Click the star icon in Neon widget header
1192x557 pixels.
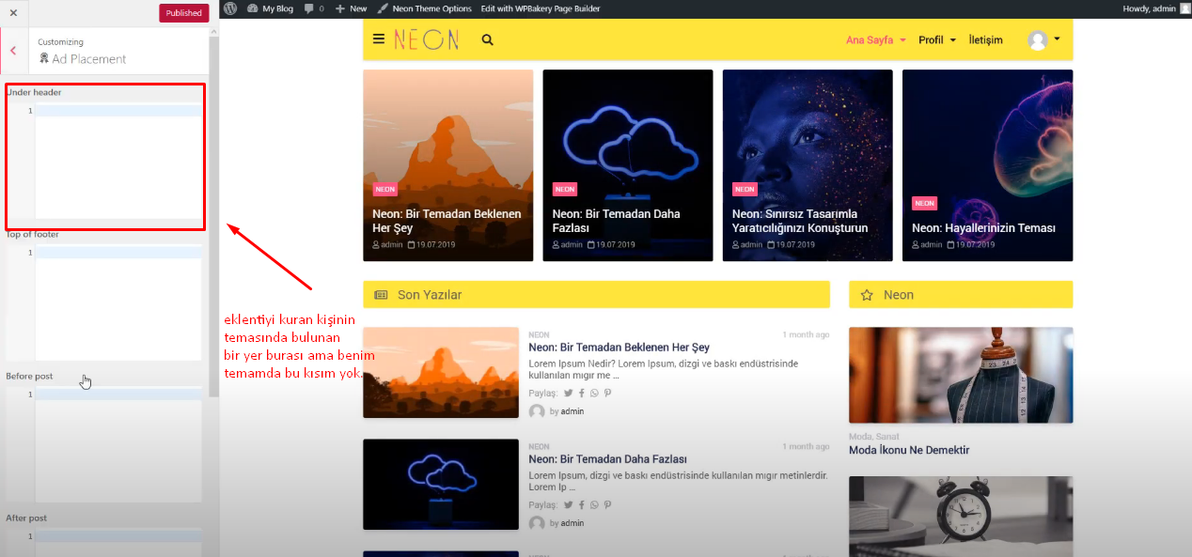click(x=867, y=295)
